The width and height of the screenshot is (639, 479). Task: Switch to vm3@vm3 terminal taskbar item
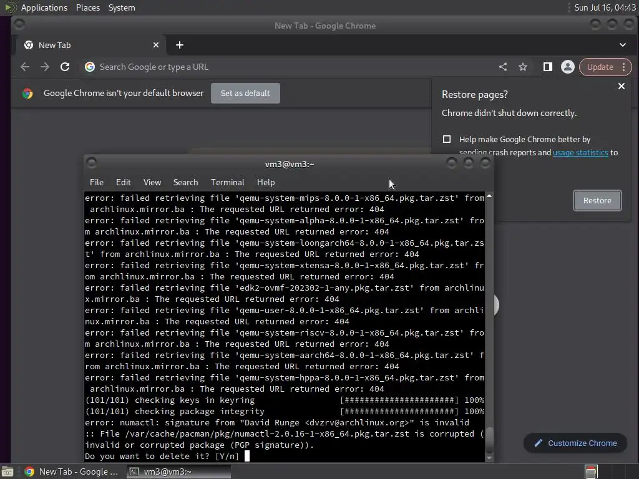coord(179,472)
